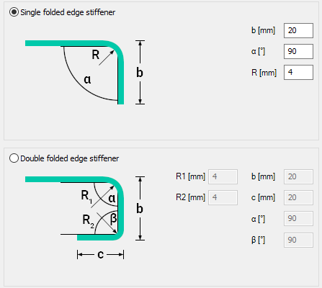Screen dimensions: 322x288
Task: Click the single stiffener α angle field
Action: tap(298, 51)
